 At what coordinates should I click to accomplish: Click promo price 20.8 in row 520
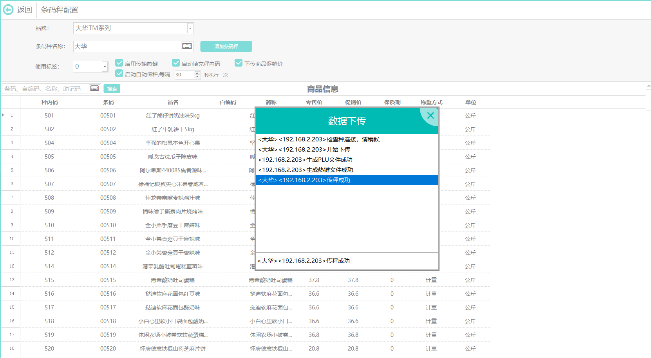pyautogui.click(x=353, y=349)
